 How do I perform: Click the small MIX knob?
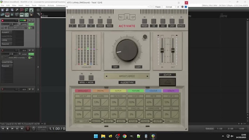[x=145, y=37]
